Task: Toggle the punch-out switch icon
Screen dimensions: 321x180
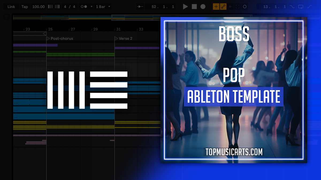Action: [309, 7]
